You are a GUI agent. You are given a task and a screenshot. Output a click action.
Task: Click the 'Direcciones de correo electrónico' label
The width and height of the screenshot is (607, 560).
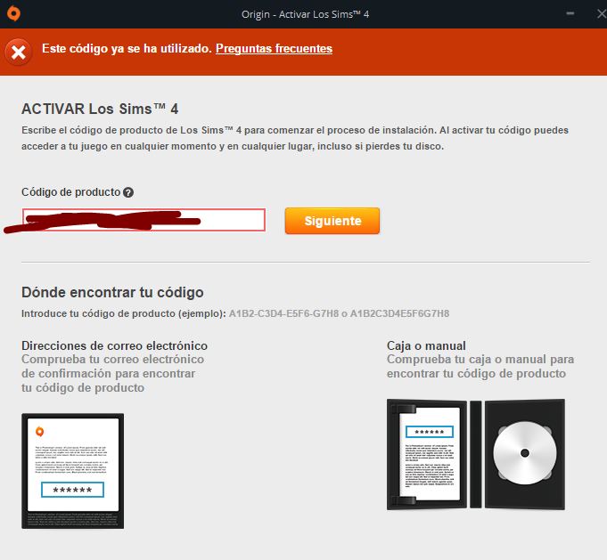[115, 345]
